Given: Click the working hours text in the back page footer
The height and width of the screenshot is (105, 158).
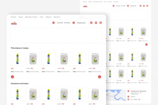Looking at the screenshot, I should pyautogui.click(x=135, y=99).
